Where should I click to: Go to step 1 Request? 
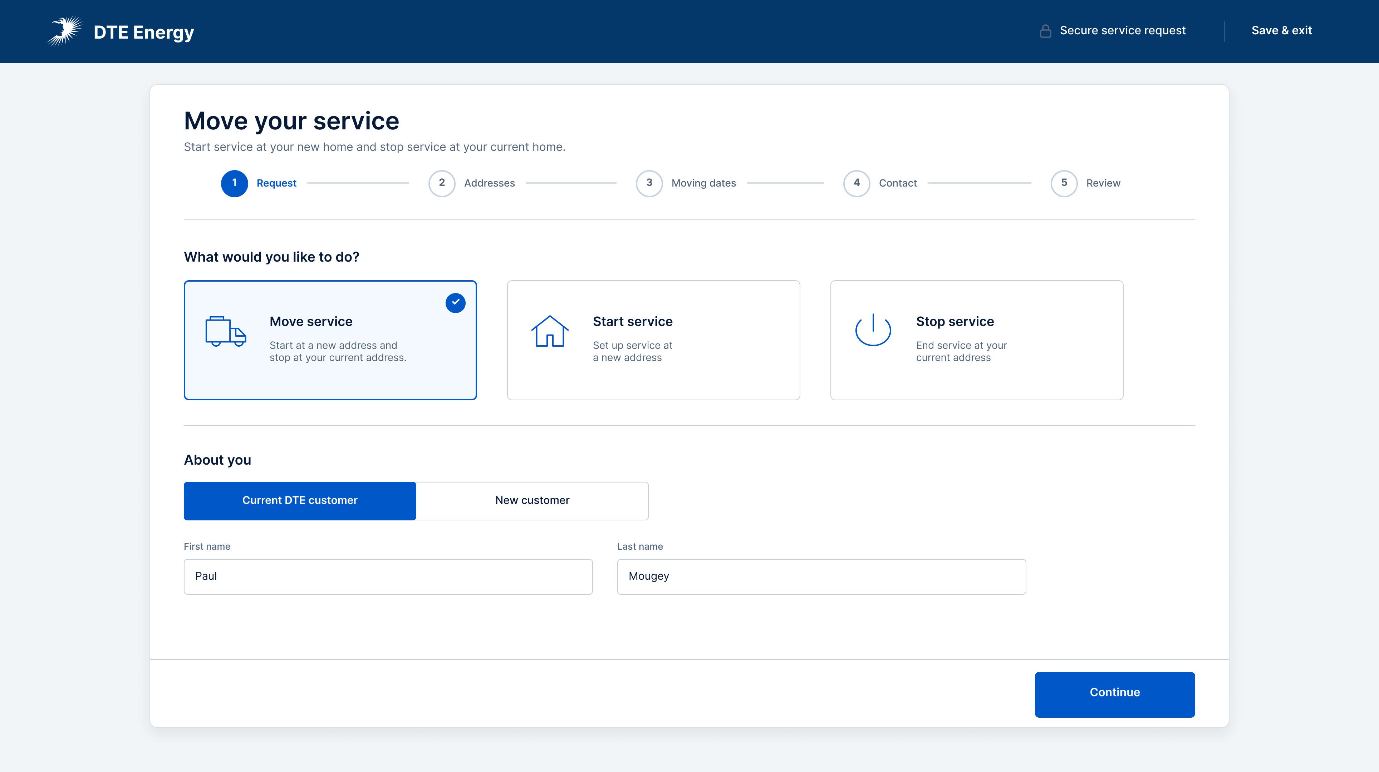(259, 183)
